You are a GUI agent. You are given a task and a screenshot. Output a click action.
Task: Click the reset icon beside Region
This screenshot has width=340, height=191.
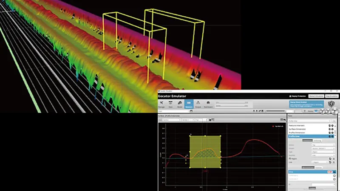330,158
